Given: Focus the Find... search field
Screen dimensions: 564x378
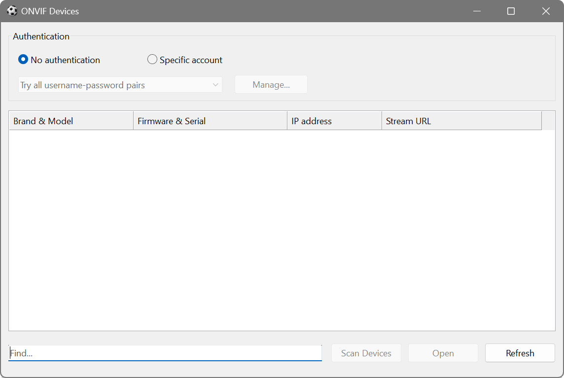Looking at the screenshot, I should 165,353.
